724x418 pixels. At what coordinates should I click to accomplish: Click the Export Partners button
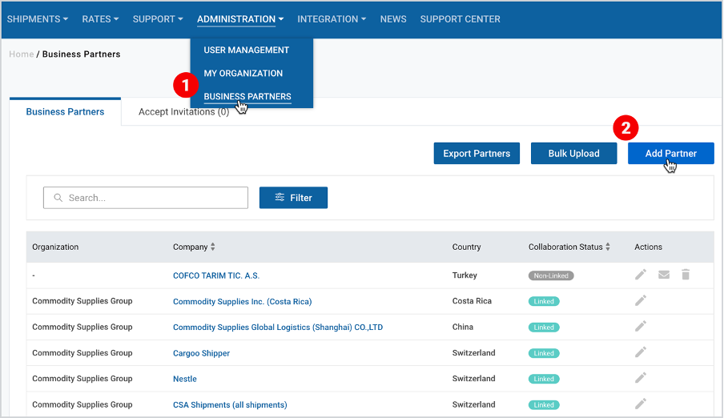pyautogui.click(x=477, y=153)
